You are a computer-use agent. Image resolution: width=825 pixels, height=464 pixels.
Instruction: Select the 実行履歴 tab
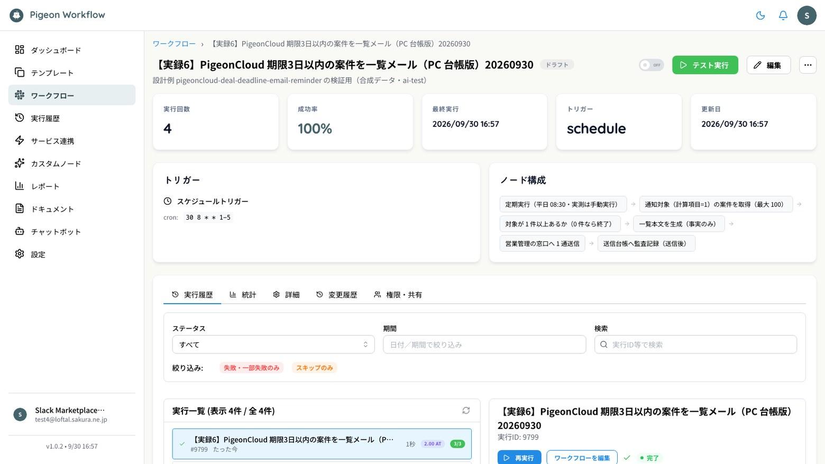(192, 295)
